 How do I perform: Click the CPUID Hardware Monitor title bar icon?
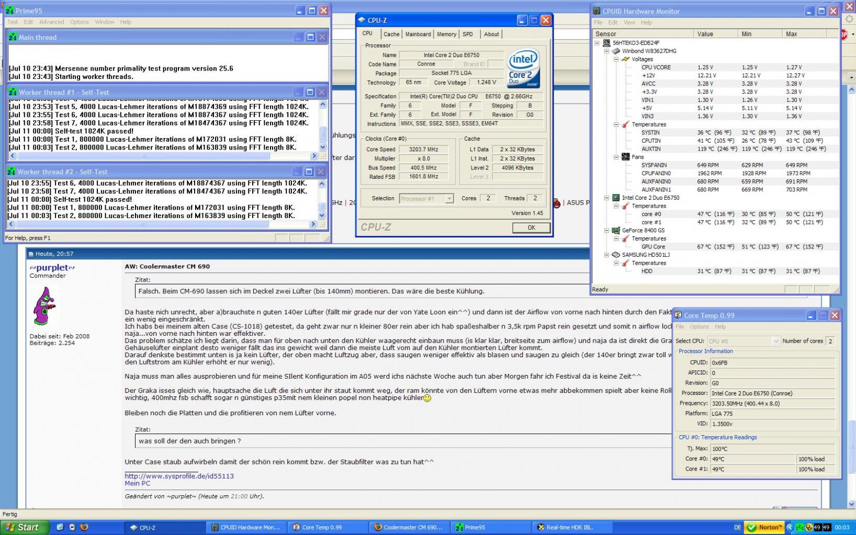(x=596, y=11)
